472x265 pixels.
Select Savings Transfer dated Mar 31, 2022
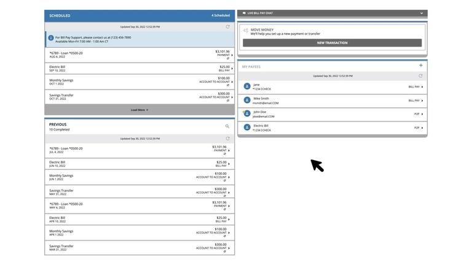click(140, 248)
